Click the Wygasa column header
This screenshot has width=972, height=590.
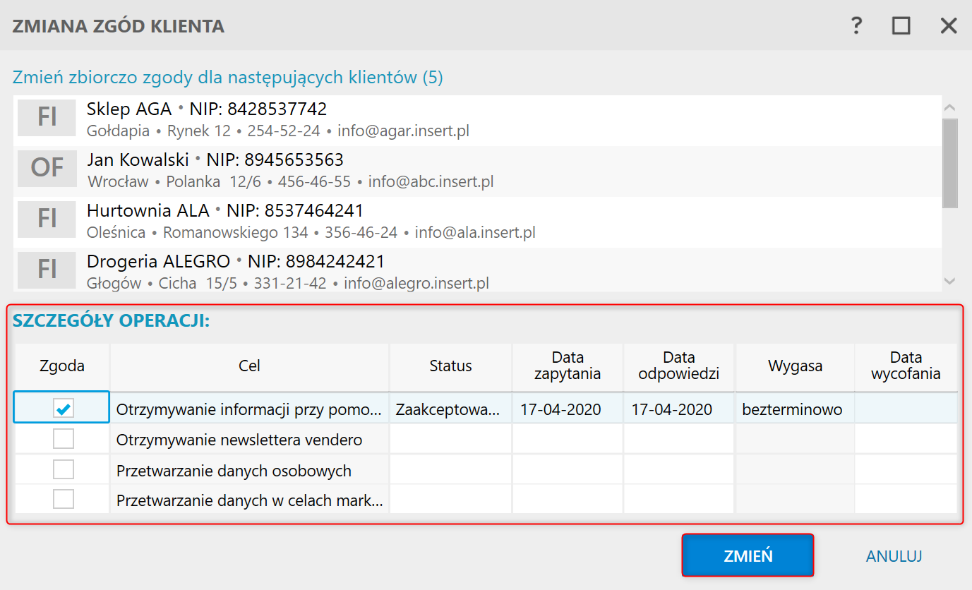pyautogui.click(x=795, y=366)
